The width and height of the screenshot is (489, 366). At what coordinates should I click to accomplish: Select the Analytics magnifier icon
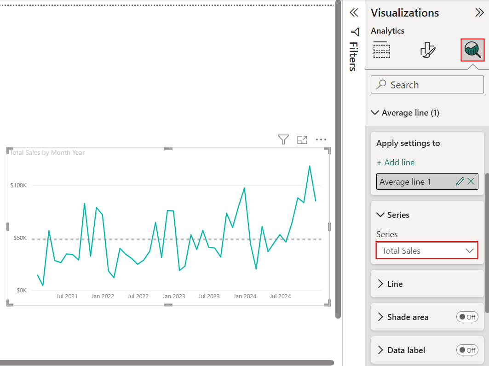pos(472,50)
